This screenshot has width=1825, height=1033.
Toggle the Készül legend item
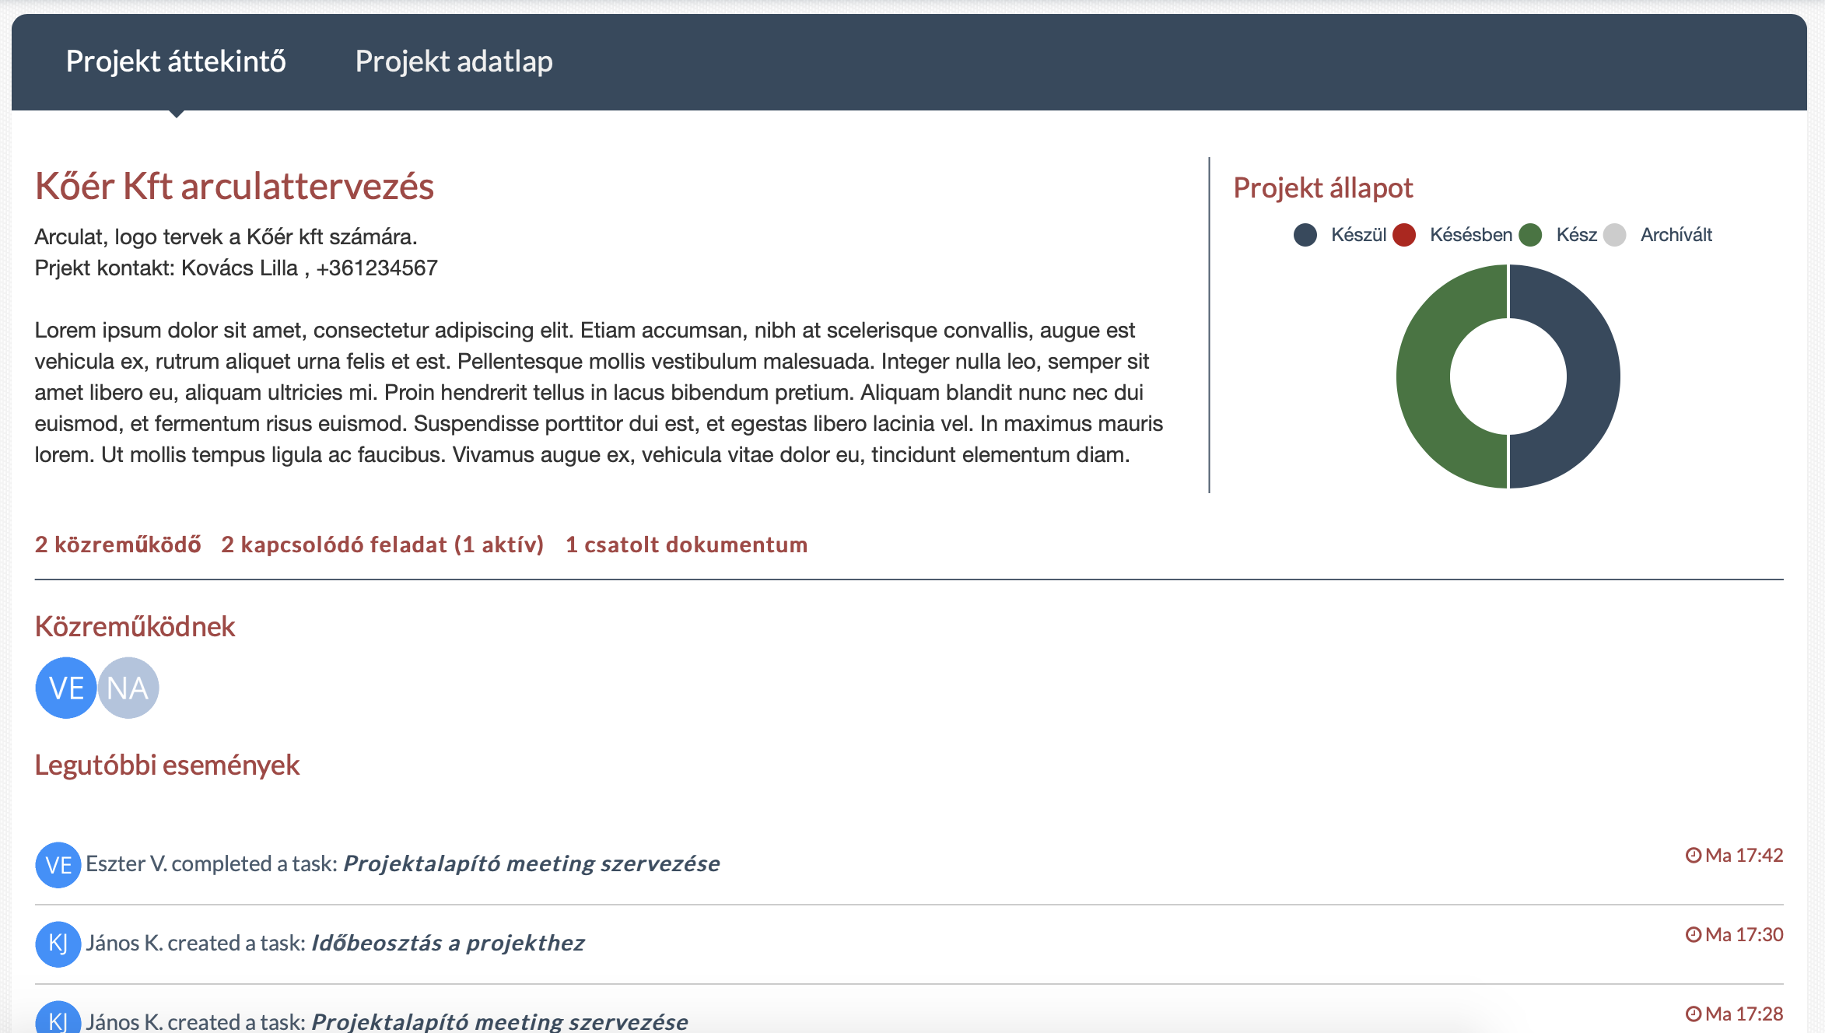1340,235
